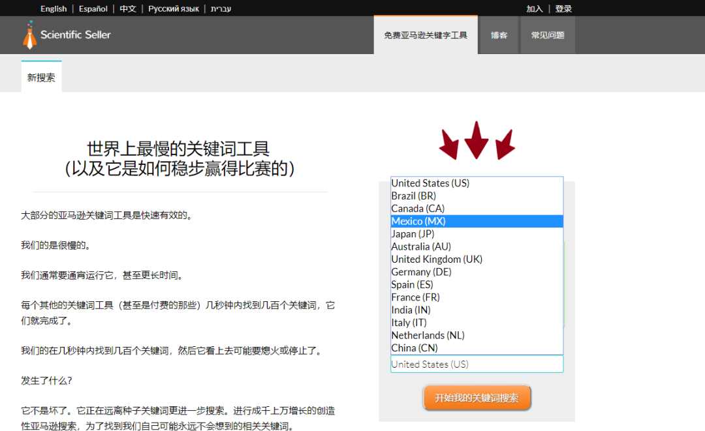Select 中文 language option
Image resolution: width=705 pixels, height=431 pixels.
coord(128,8)
